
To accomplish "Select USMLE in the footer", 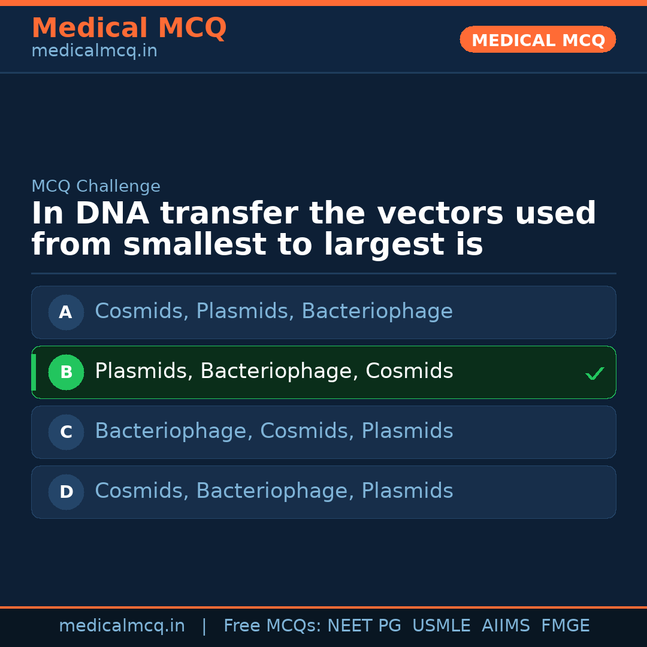I will (441, 626).
